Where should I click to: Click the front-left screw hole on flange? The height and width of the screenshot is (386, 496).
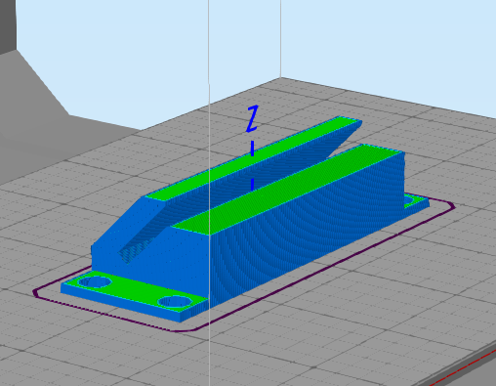(96, 282)
